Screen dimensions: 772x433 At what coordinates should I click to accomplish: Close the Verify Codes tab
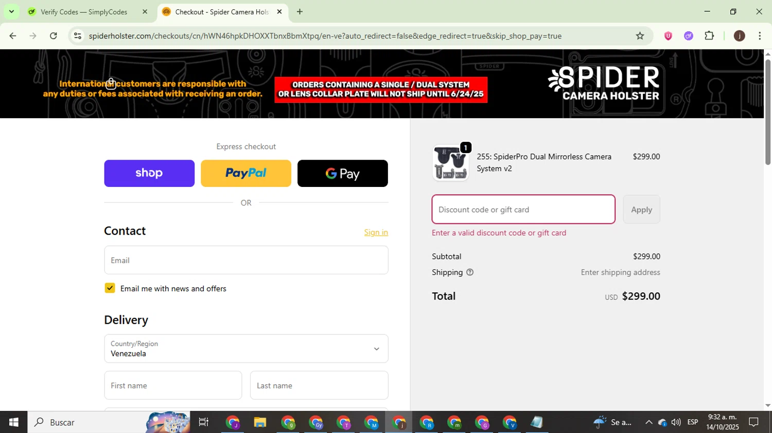point(145,11)
